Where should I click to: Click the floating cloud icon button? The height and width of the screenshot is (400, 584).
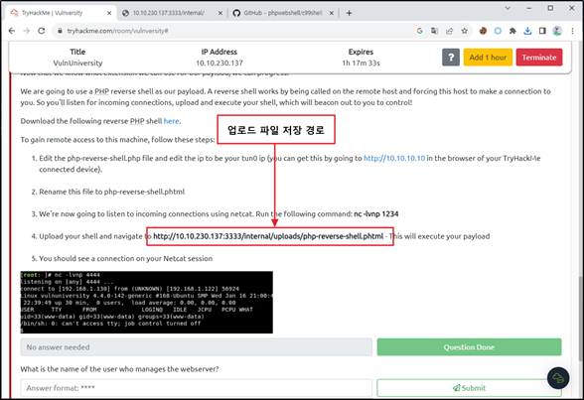point(558,378)
